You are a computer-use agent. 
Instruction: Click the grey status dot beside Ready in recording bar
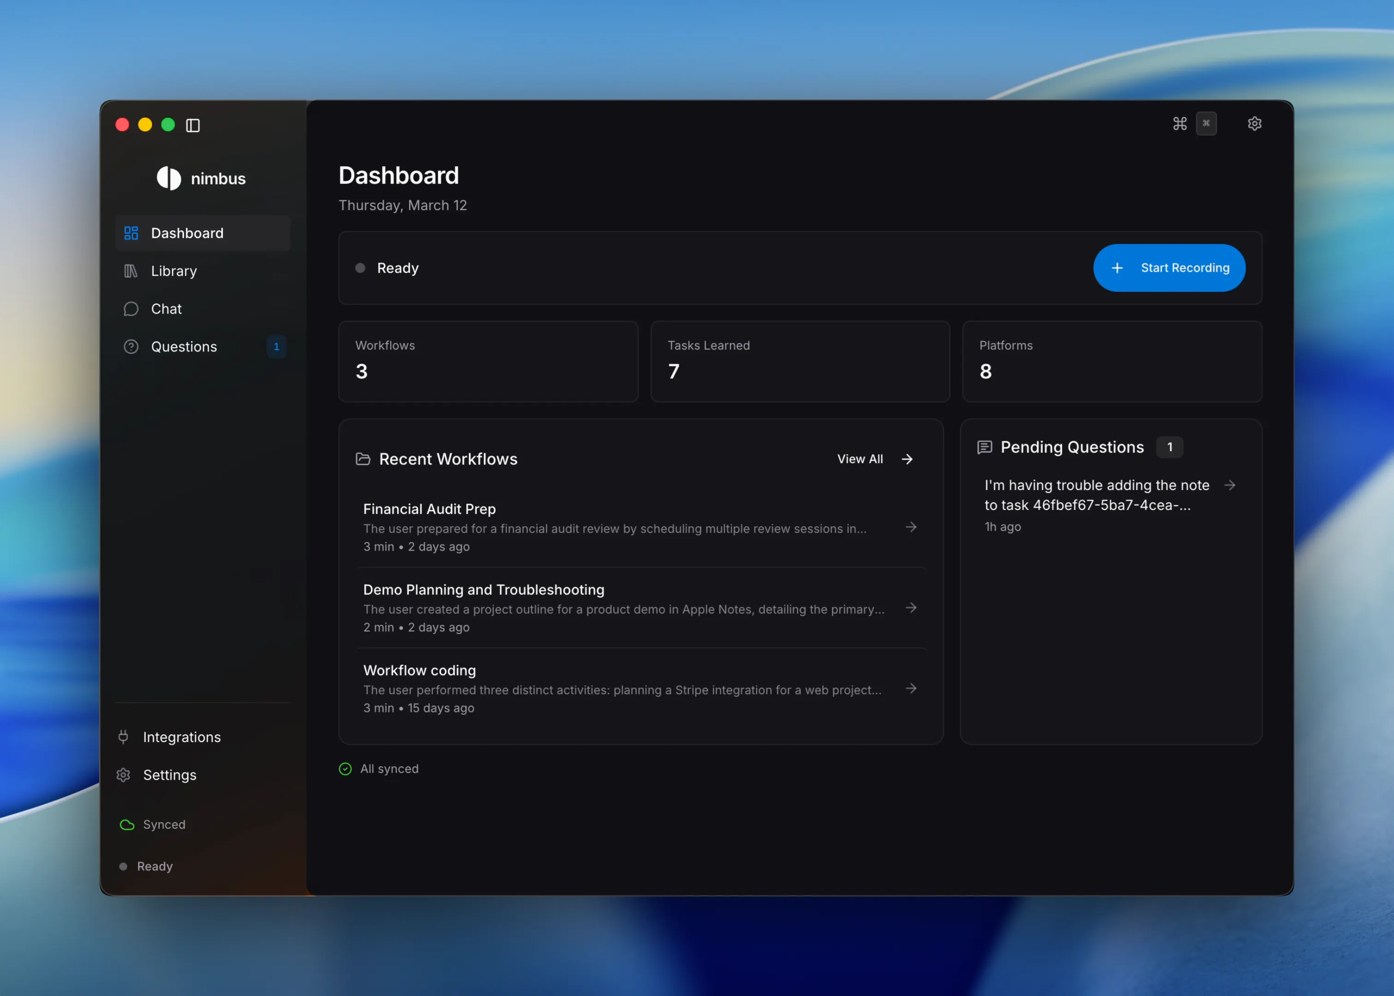[x=361, y=268]
